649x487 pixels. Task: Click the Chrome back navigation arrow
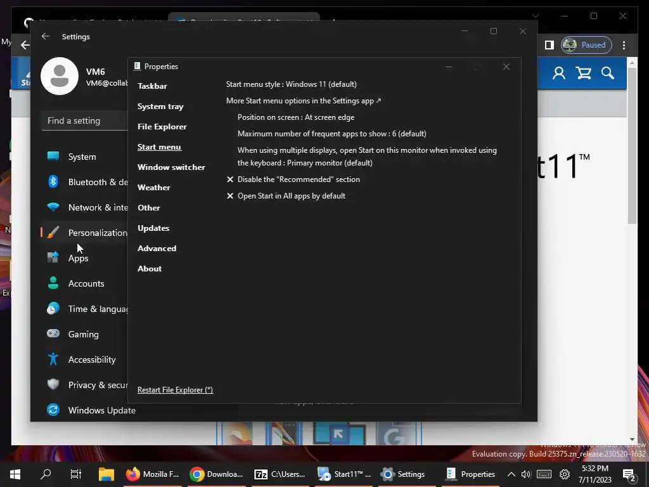click(25, 45)
